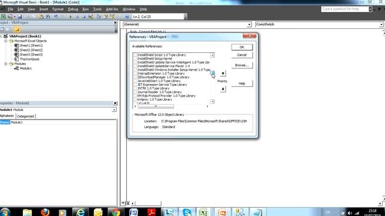Open Internet Explorer from the taskbar

click(80, 212)
